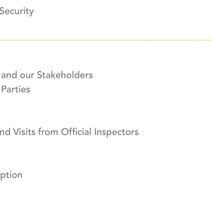Viewport: 212px width, 212px height.
Task: Click the partial word 'nd' before Visits
Action: pos(5,132)
